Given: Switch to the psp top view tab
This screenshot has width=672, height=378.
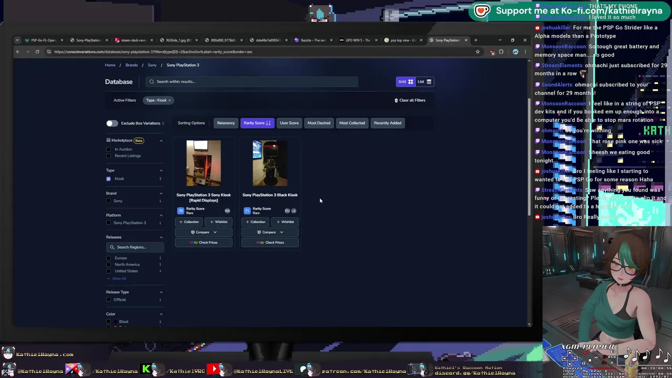Looking at the screenshot, I should (403, 40).
